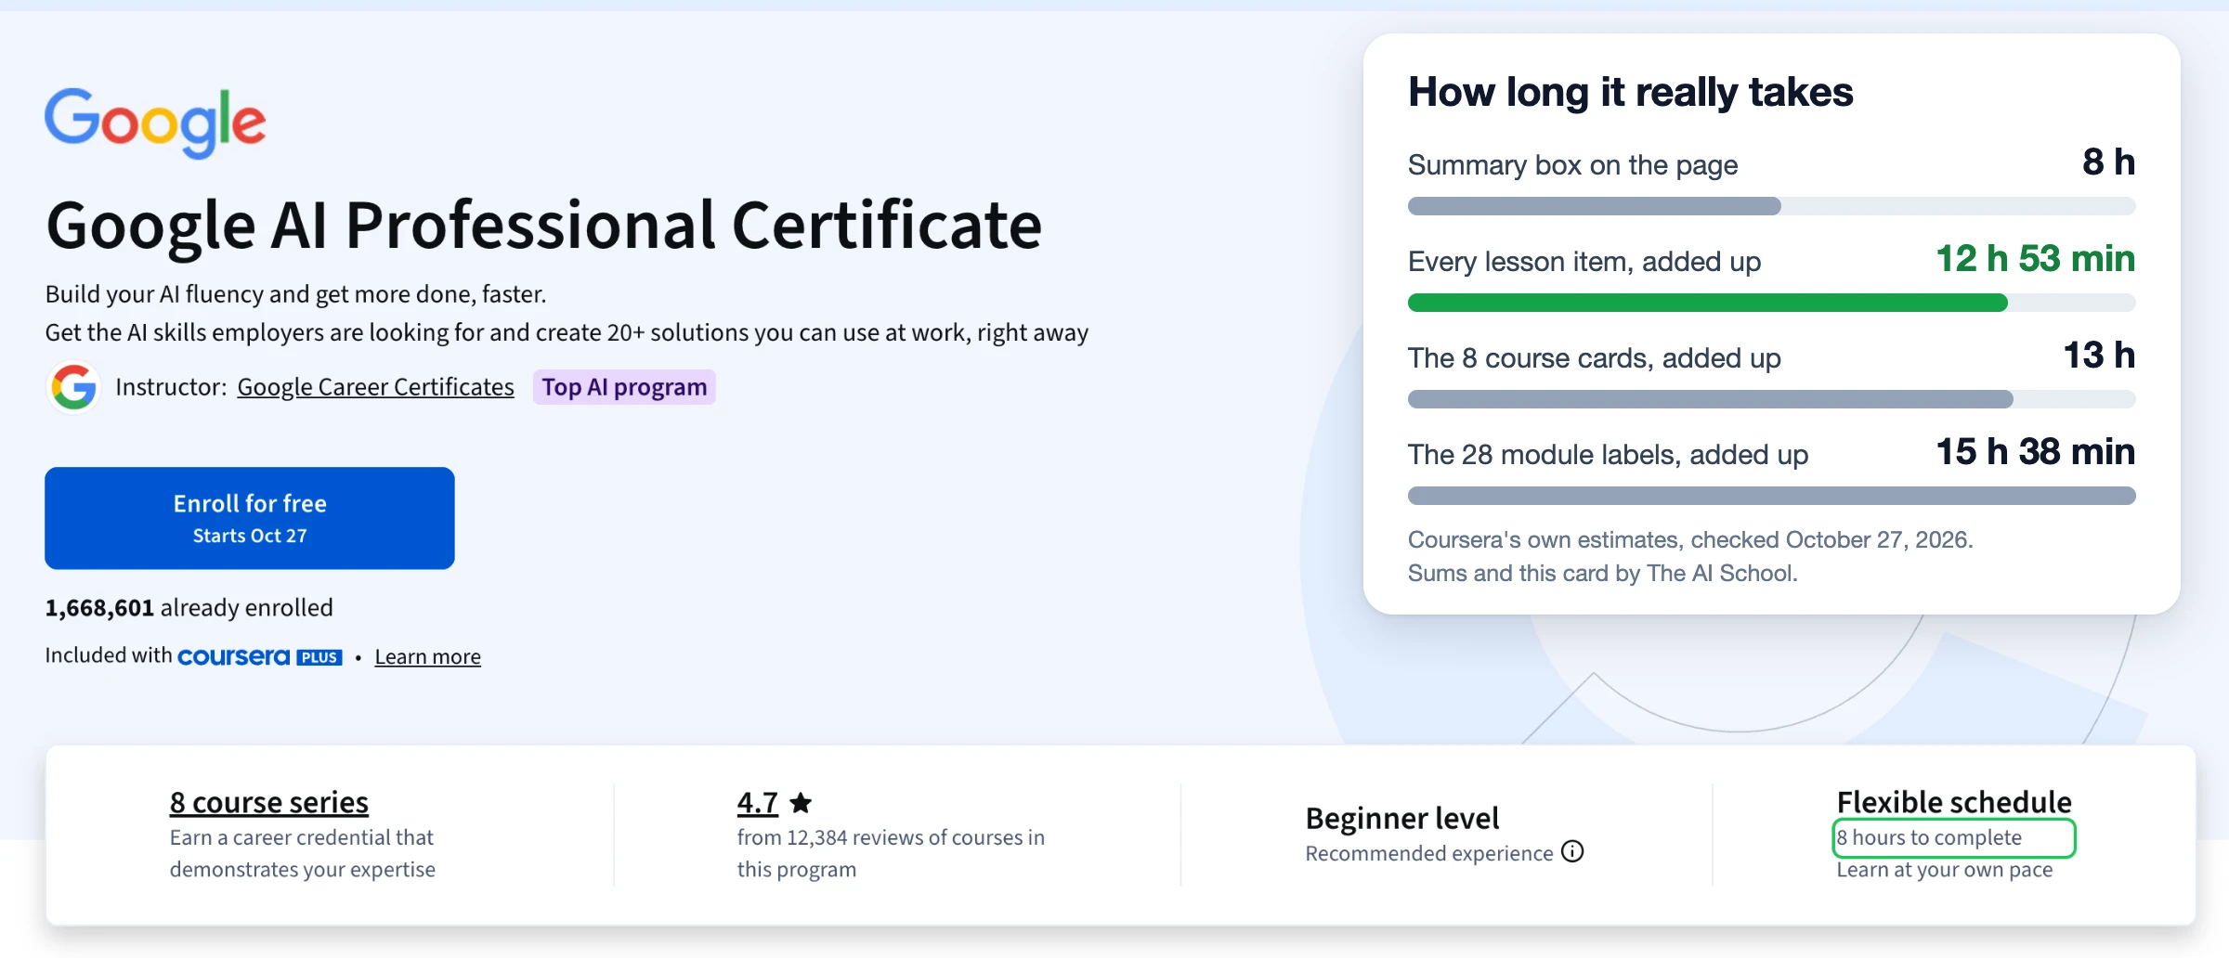Click 'Earn a career credential' description
Viewport: 2229px width, 958px height.
pyautogui.click(x=302, y=853)
